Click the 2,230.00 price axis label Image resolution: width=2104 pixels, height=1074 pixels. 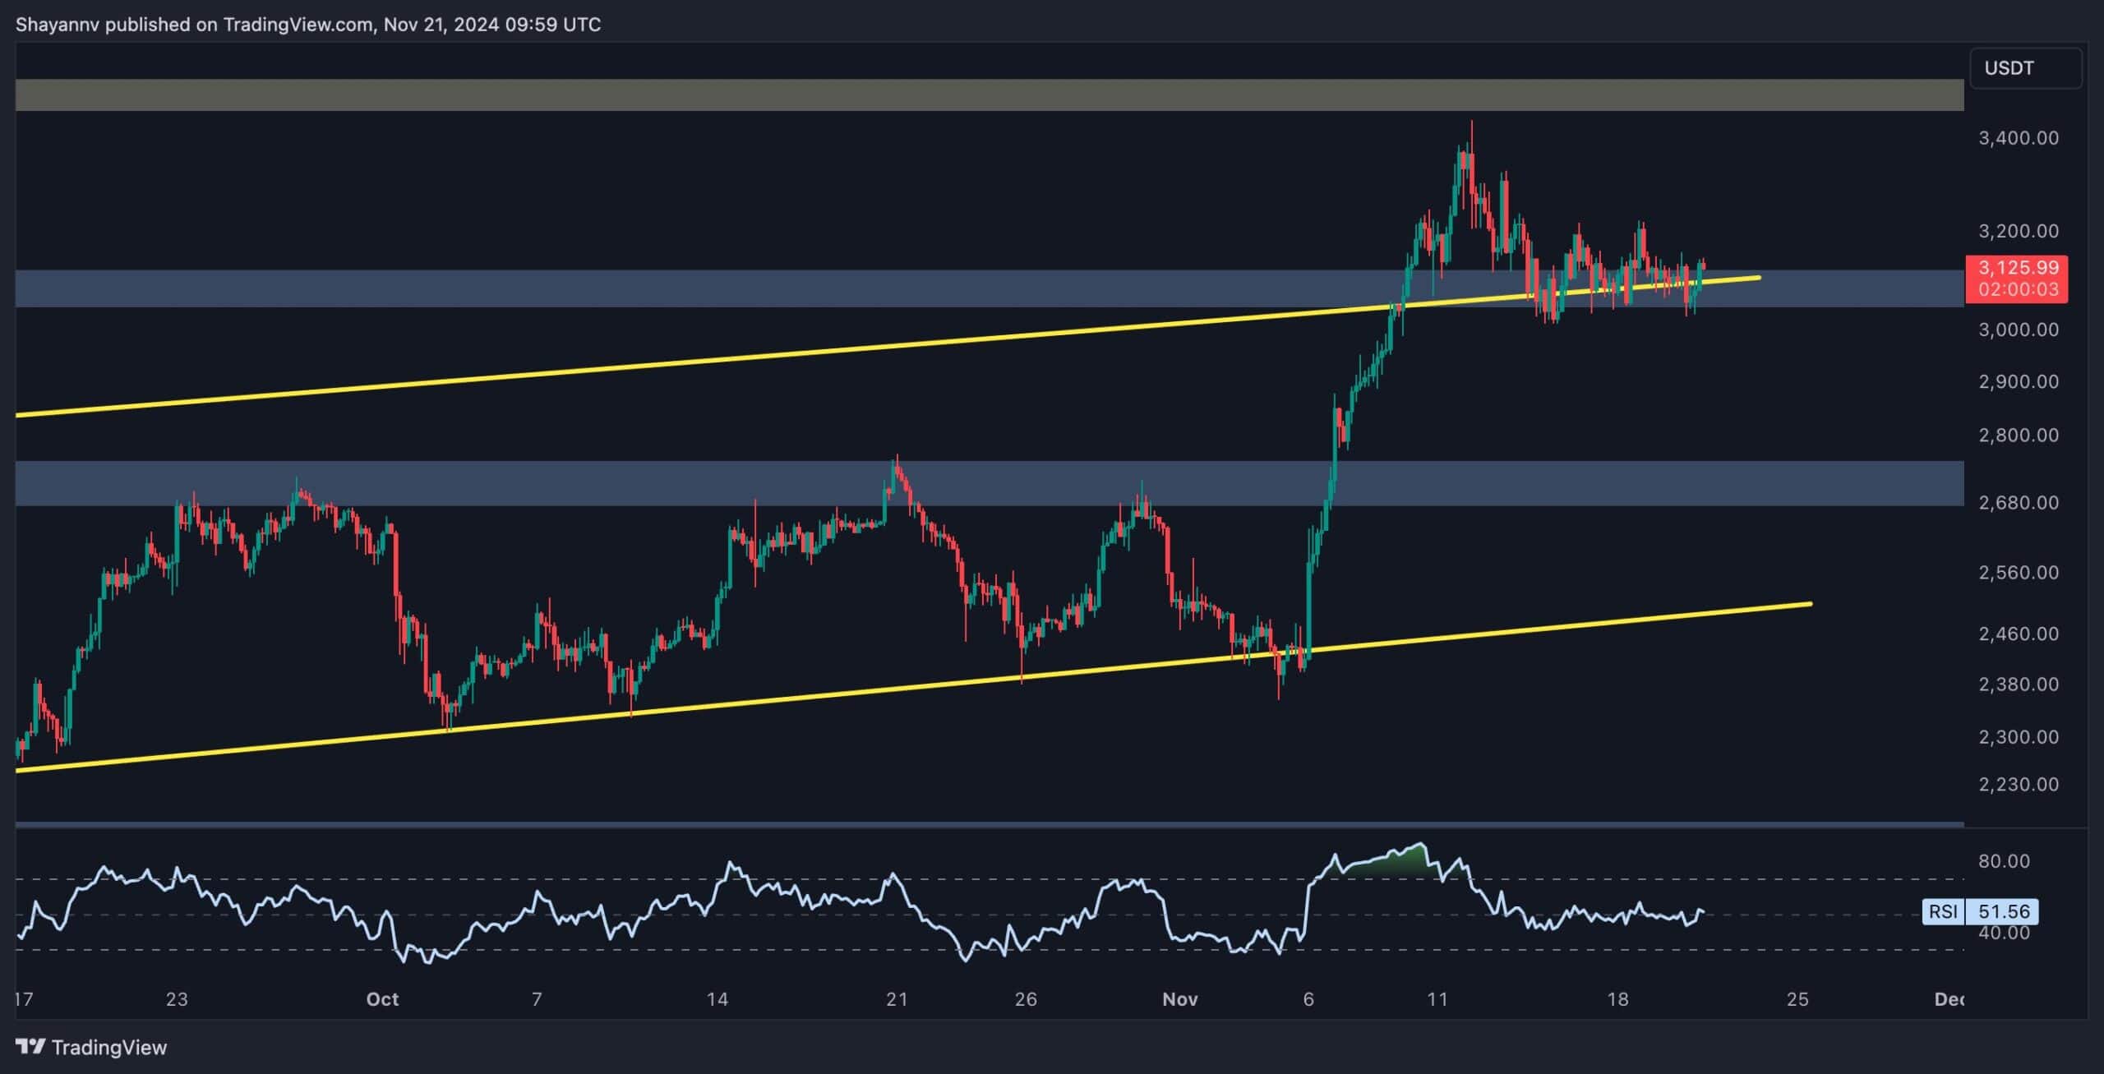(2019, 785)
